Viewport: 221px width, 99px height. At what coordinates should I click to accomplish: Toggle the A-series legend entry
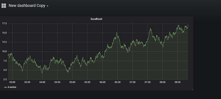(x=12, y=87)
